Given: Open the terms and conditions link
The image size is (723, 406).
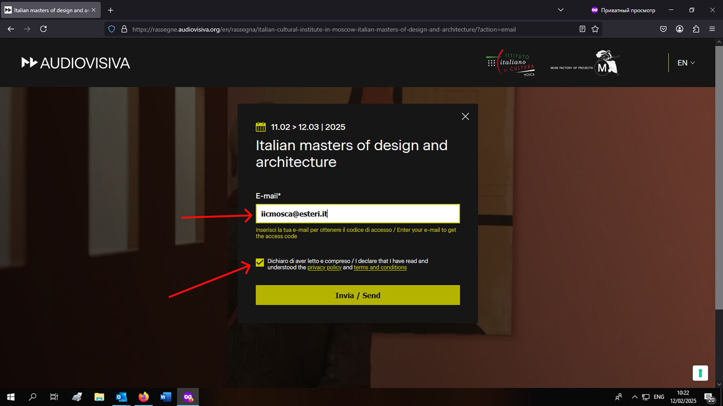Looking at the screenshot, I should pyautogui.click(x=380, y=267).
